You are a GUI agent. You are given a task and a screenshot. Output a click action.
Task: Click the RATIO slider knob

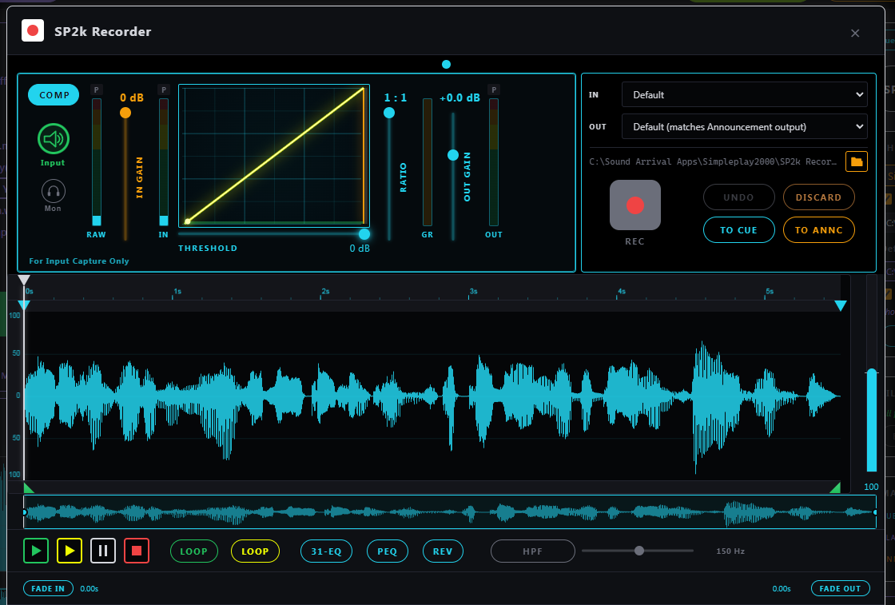point(388,113)
